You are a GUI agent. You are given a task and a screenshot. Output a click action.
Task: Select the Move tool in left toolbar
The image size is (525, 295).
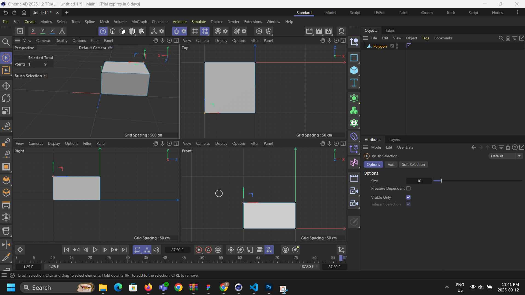coord(6,86)
